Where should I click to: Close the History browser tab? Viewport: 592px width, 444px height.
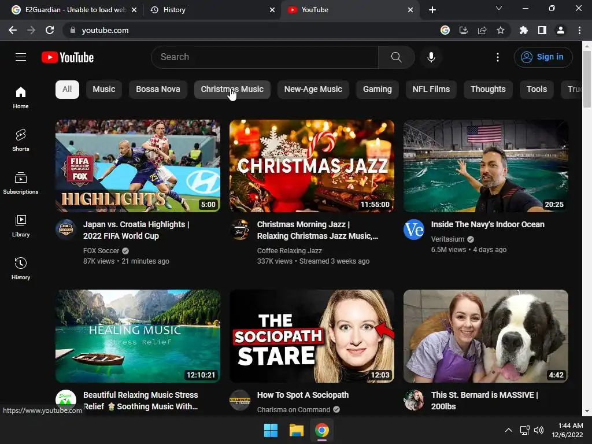click(272, 10)
